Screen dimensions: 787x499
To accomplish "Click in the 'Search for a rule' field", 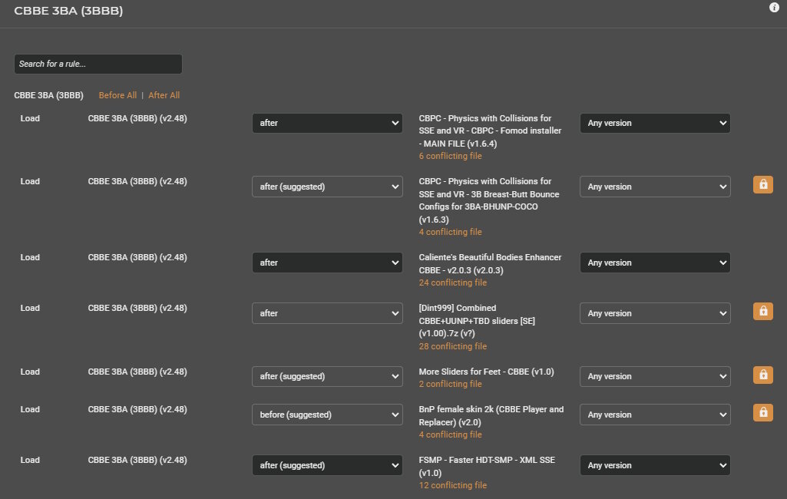I will [98, 64].
